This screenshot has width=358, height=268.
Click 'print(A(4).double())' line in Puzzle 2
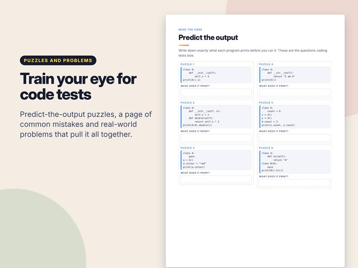pyautogui.click(x=197, y=125)
